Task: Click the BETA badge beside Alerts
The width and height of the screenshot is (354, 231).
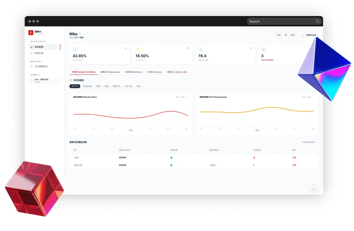Action: click(185, 72)
